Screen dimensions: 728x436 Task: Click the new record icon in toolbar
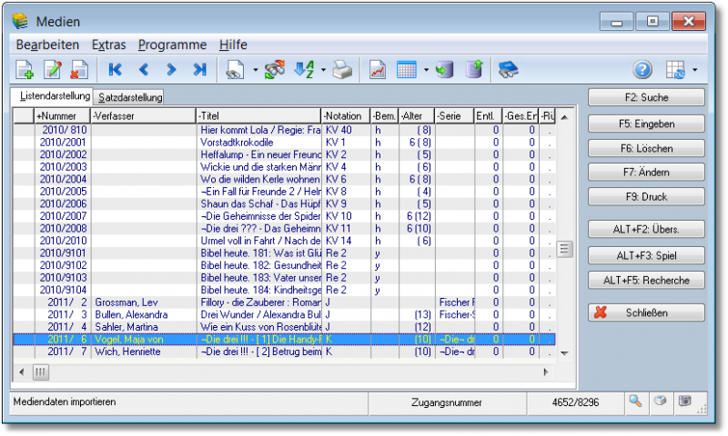25,70
